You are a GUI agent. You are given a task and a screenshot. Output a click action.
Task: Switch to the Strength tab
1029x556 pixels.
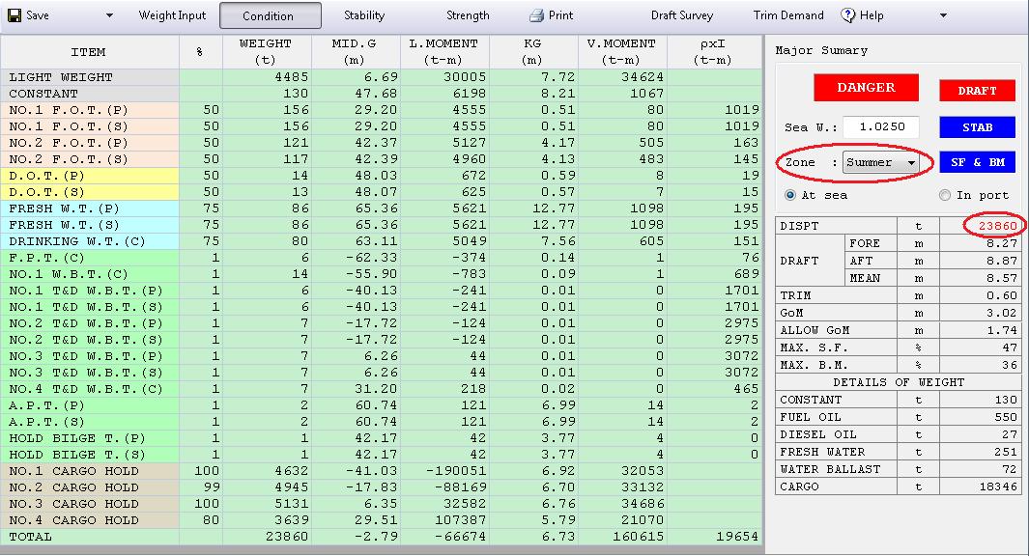[x=468, y=15]
